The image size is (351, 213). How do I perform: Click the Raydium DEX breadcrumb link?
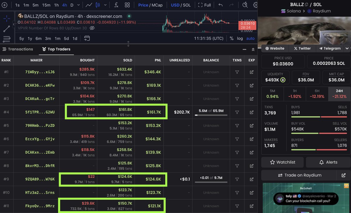pos(319,11)
